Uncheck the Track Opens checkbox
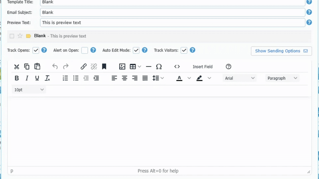Image resolution: width=319 pixels, height=179 pixels. tap(36, 51)
